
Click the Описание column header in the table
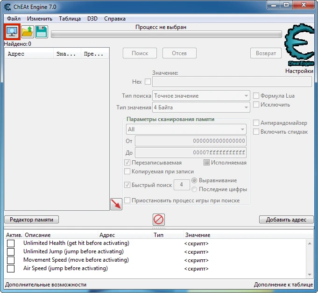60,235
